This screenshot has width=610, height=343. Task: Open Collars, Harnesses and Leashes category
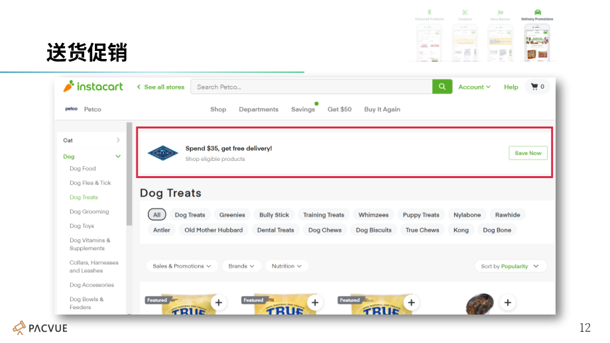point(93,266)
